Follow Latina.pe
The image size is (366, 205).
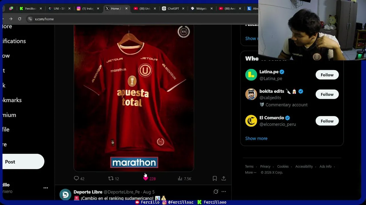tap(327, 75)
